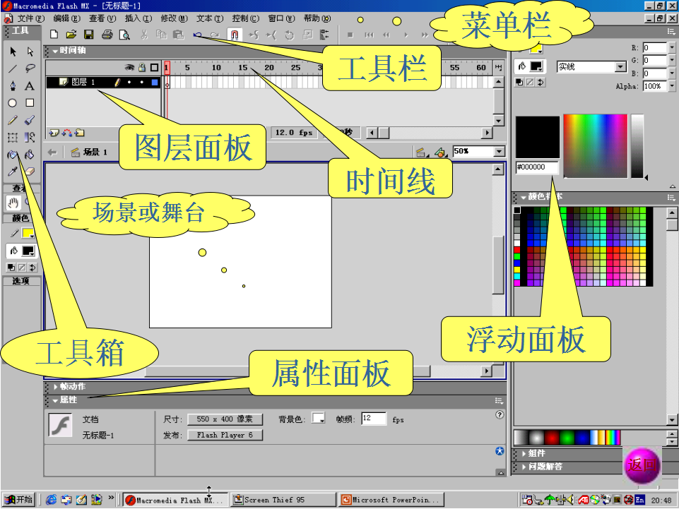Viewport: 679px width, 509px height.
Task: Select the Line tool
Action: pos(13,68)
